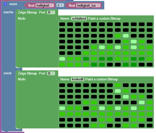Viewport: 156px width, 133px height.
Task: Click light green pixel in krokodil's second row
Action: click(118, 91)
